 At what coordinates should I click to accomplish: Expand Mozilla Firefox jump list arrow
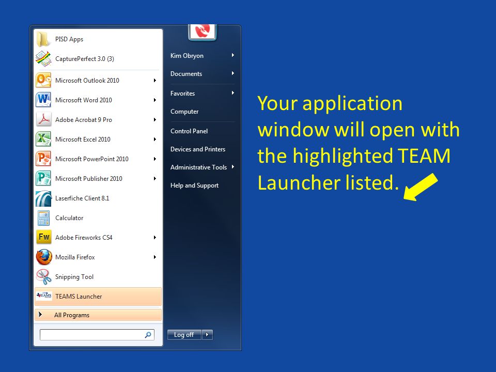(154, 257)
